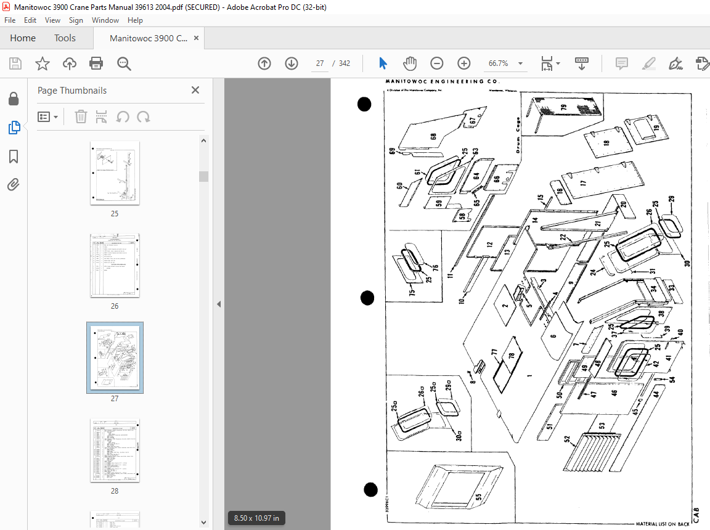Click the print pages thumbnail icon

pyautogui.click(x=102, y=116)
